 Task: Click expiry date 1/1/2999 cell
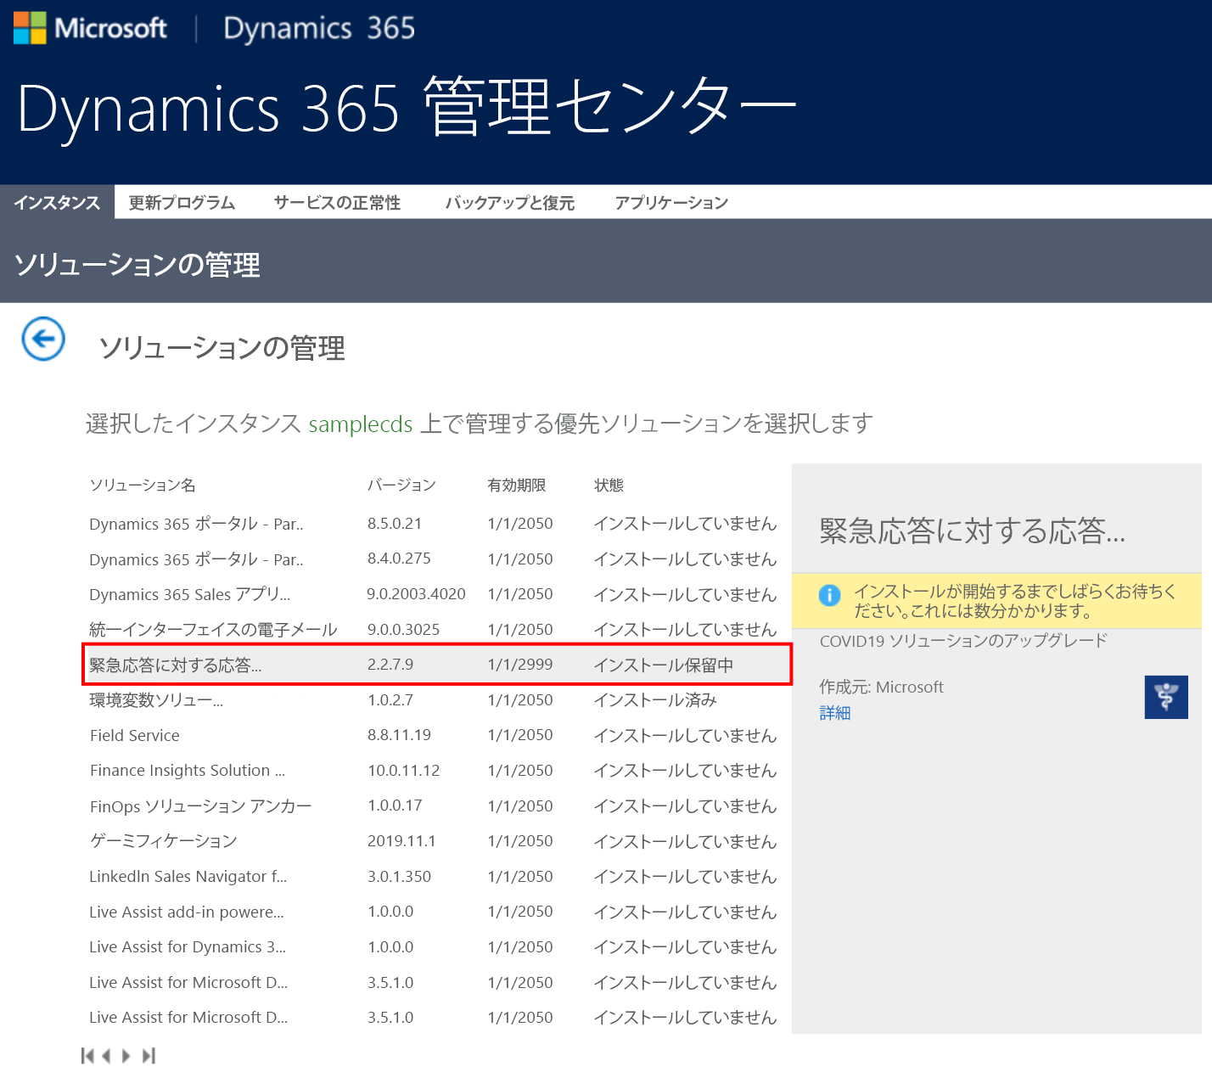[x=520, y=665]
